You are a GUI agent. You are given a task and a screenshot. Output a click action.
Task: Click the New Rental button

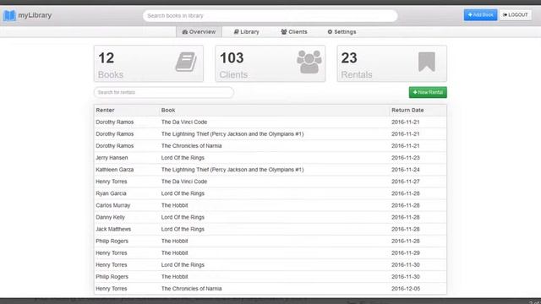coord(428,92)
